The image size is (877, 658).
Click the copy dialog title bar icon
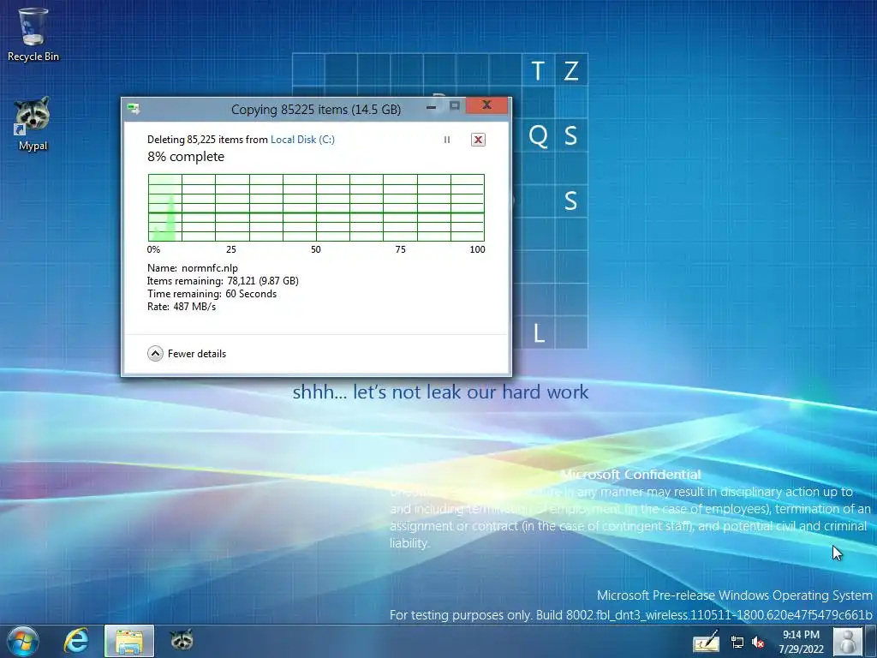tap(134, 109)
